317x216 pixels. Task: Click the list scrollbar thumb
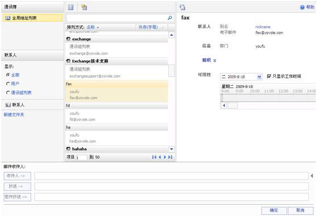pyautogui.click(x=172, y=71)
